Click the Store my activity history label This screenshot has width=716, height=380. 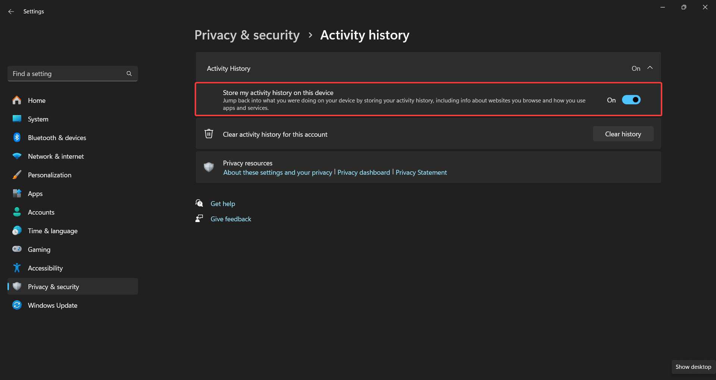[278, 93]
